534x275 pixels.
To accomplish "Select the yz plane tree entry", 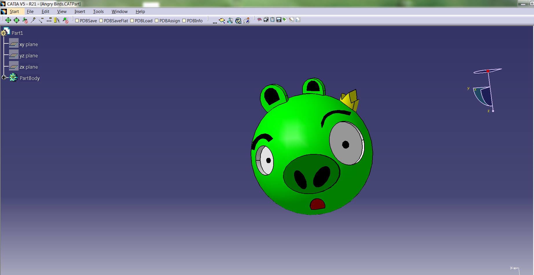I will coord(29,56).
